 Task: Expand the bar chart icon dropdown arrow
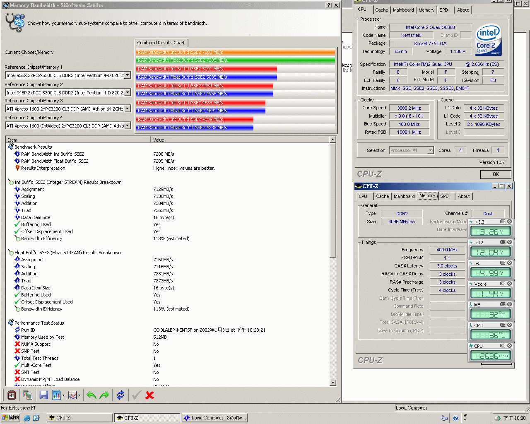63,395
